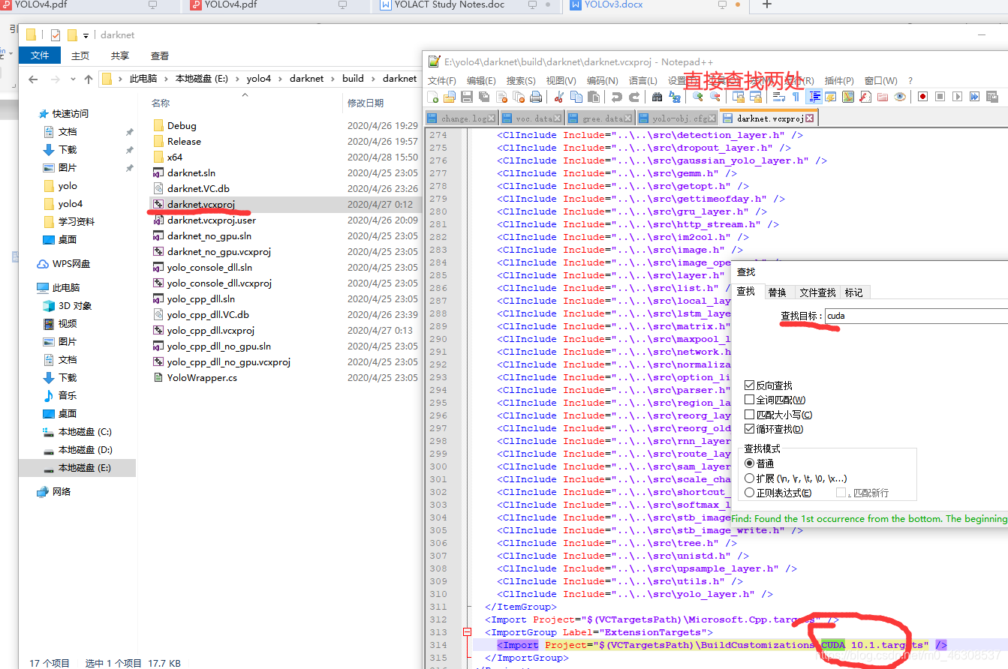Switch to the YOLACT Study Notes.doc tab
This screenshot has width=1008, height=669.
click(450, 4)
